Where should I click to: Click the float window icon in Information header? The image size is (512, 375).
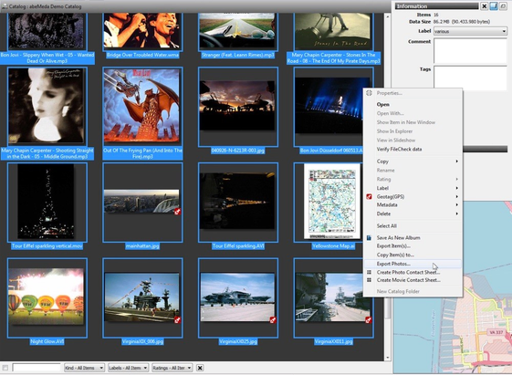pyautogui.click(x=503, y=6)
